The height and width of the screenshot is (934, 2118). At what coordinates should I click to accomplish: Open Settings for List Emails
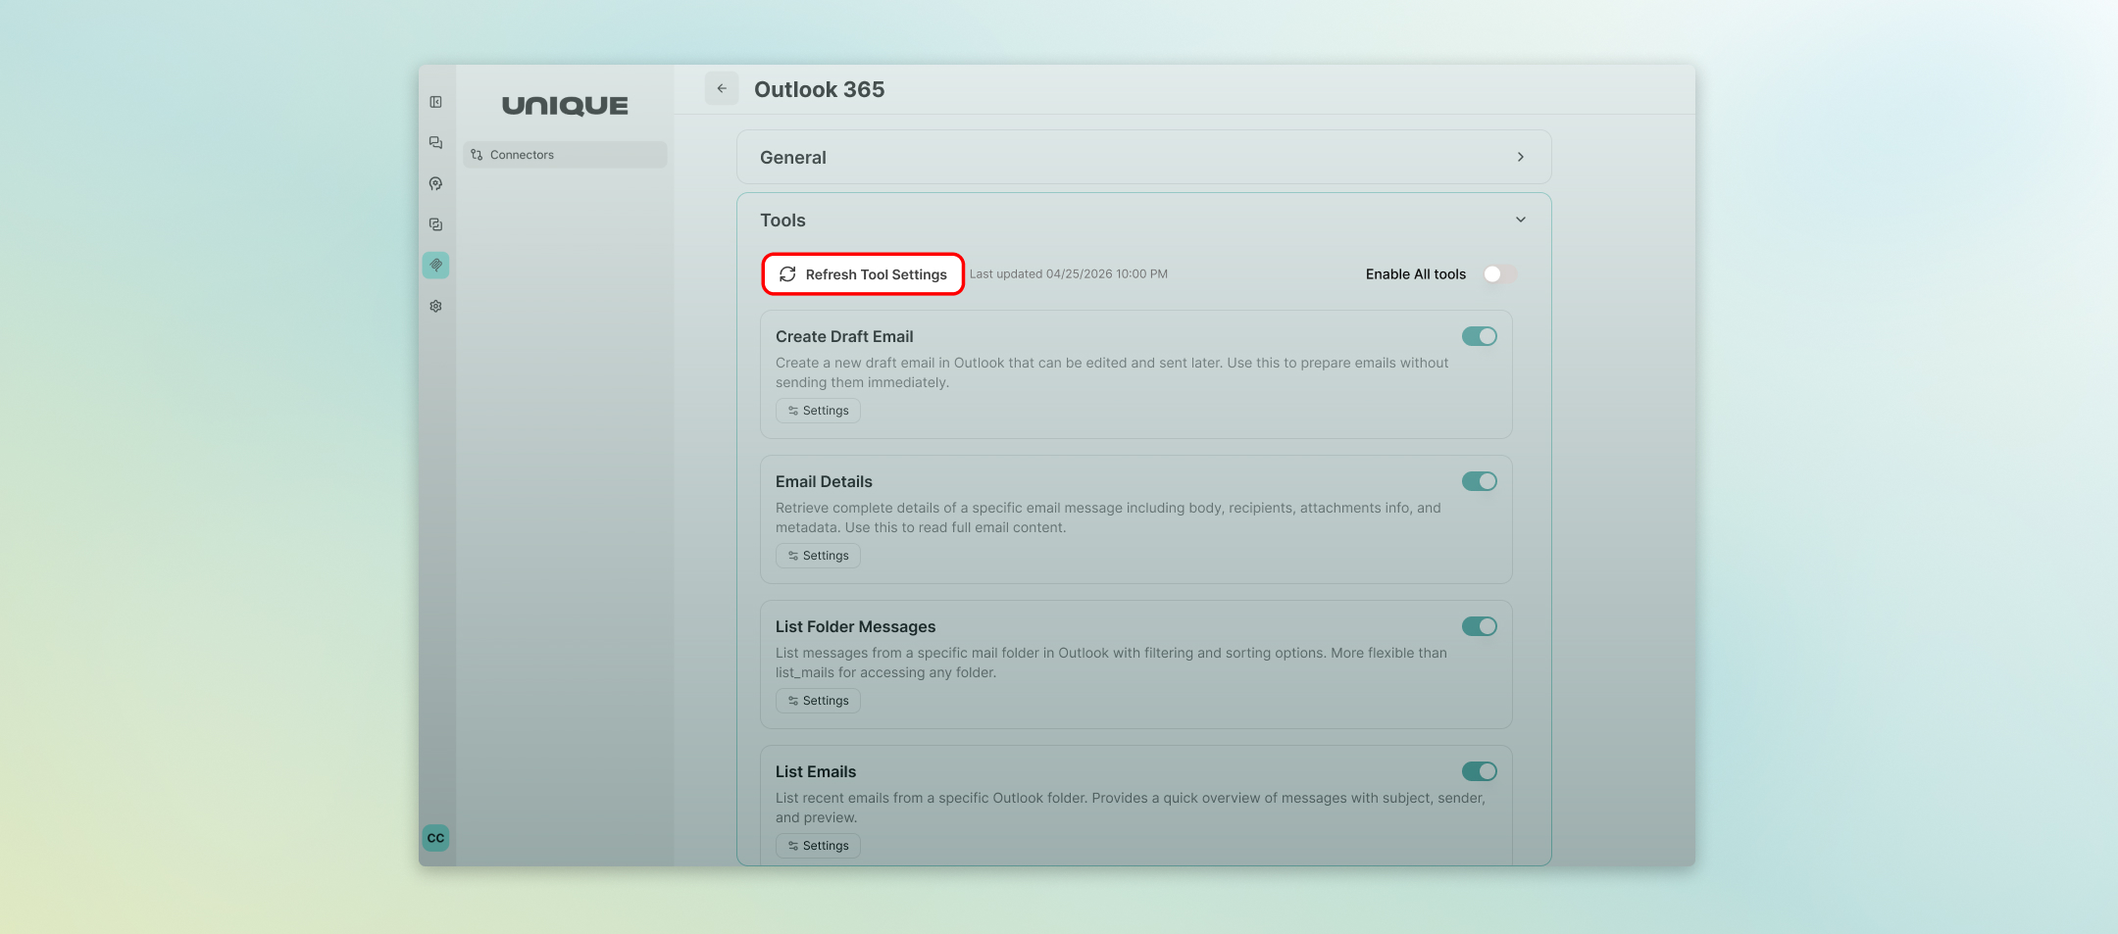pos(818,846)
